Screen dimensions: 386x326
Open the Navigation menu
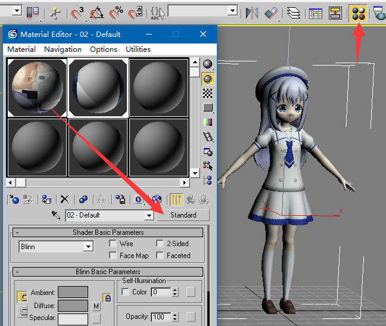[63, 49]
